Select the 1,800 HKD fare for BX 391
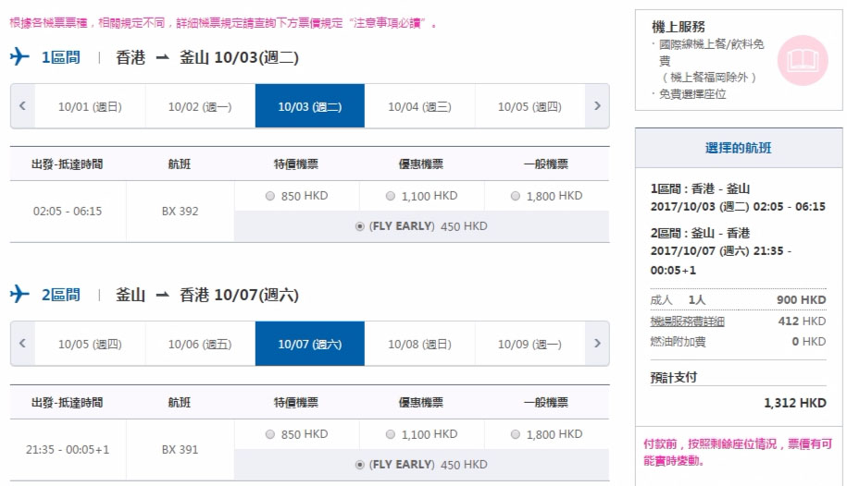The height and width of the screenshot is (486, 847). tap(516, 434)
